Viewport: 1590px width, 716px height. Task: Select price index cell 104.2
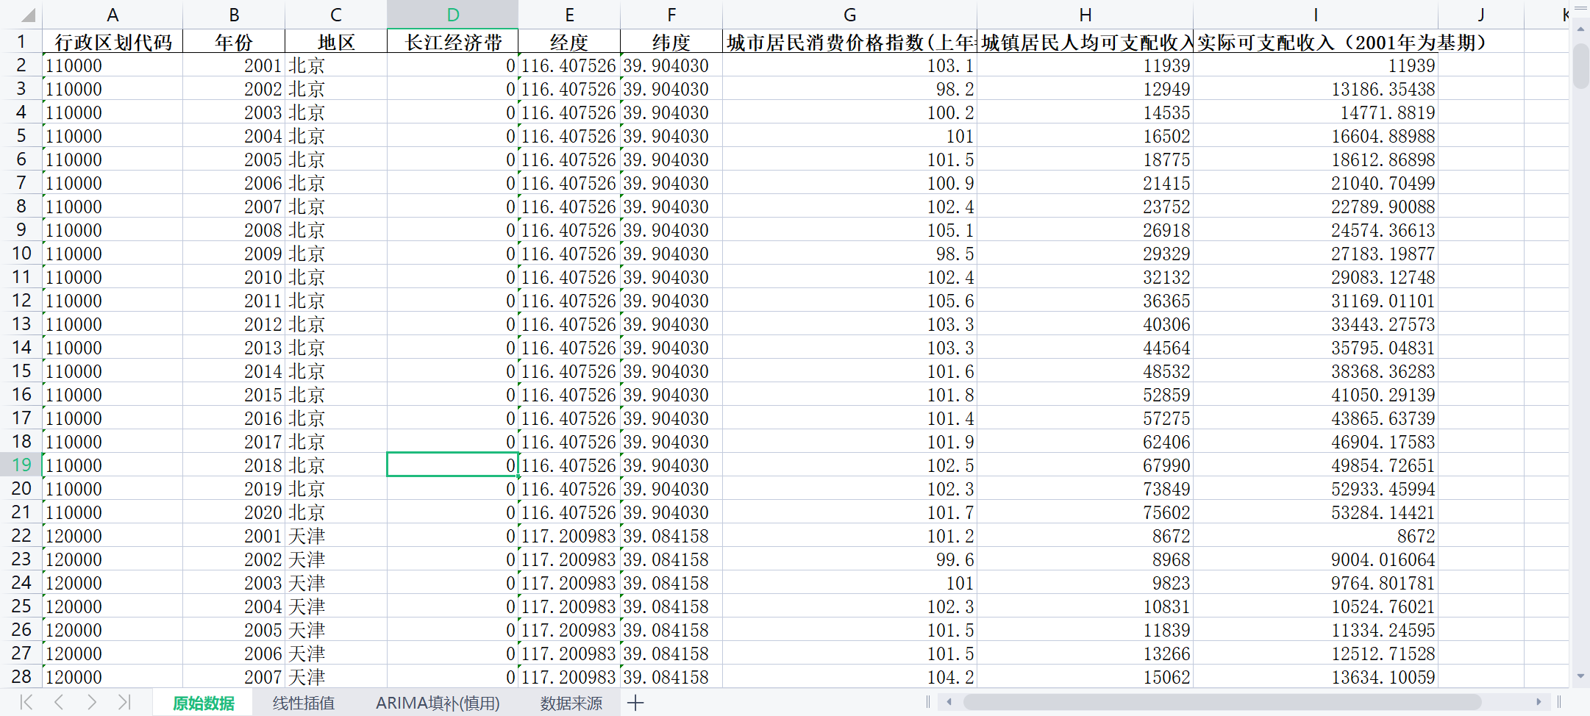(x=849, y=677)
